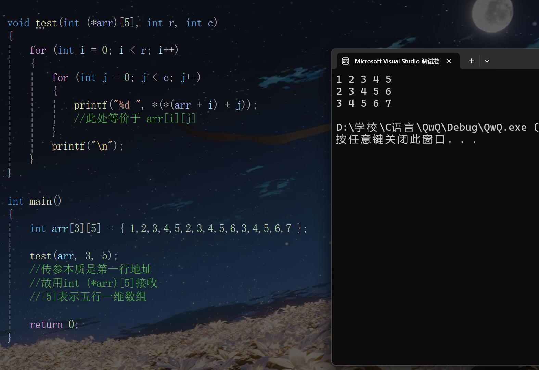Click the 'for (int i = 0; i < r; i++)' line
The image size is (539, 370).
coord(104,50)
